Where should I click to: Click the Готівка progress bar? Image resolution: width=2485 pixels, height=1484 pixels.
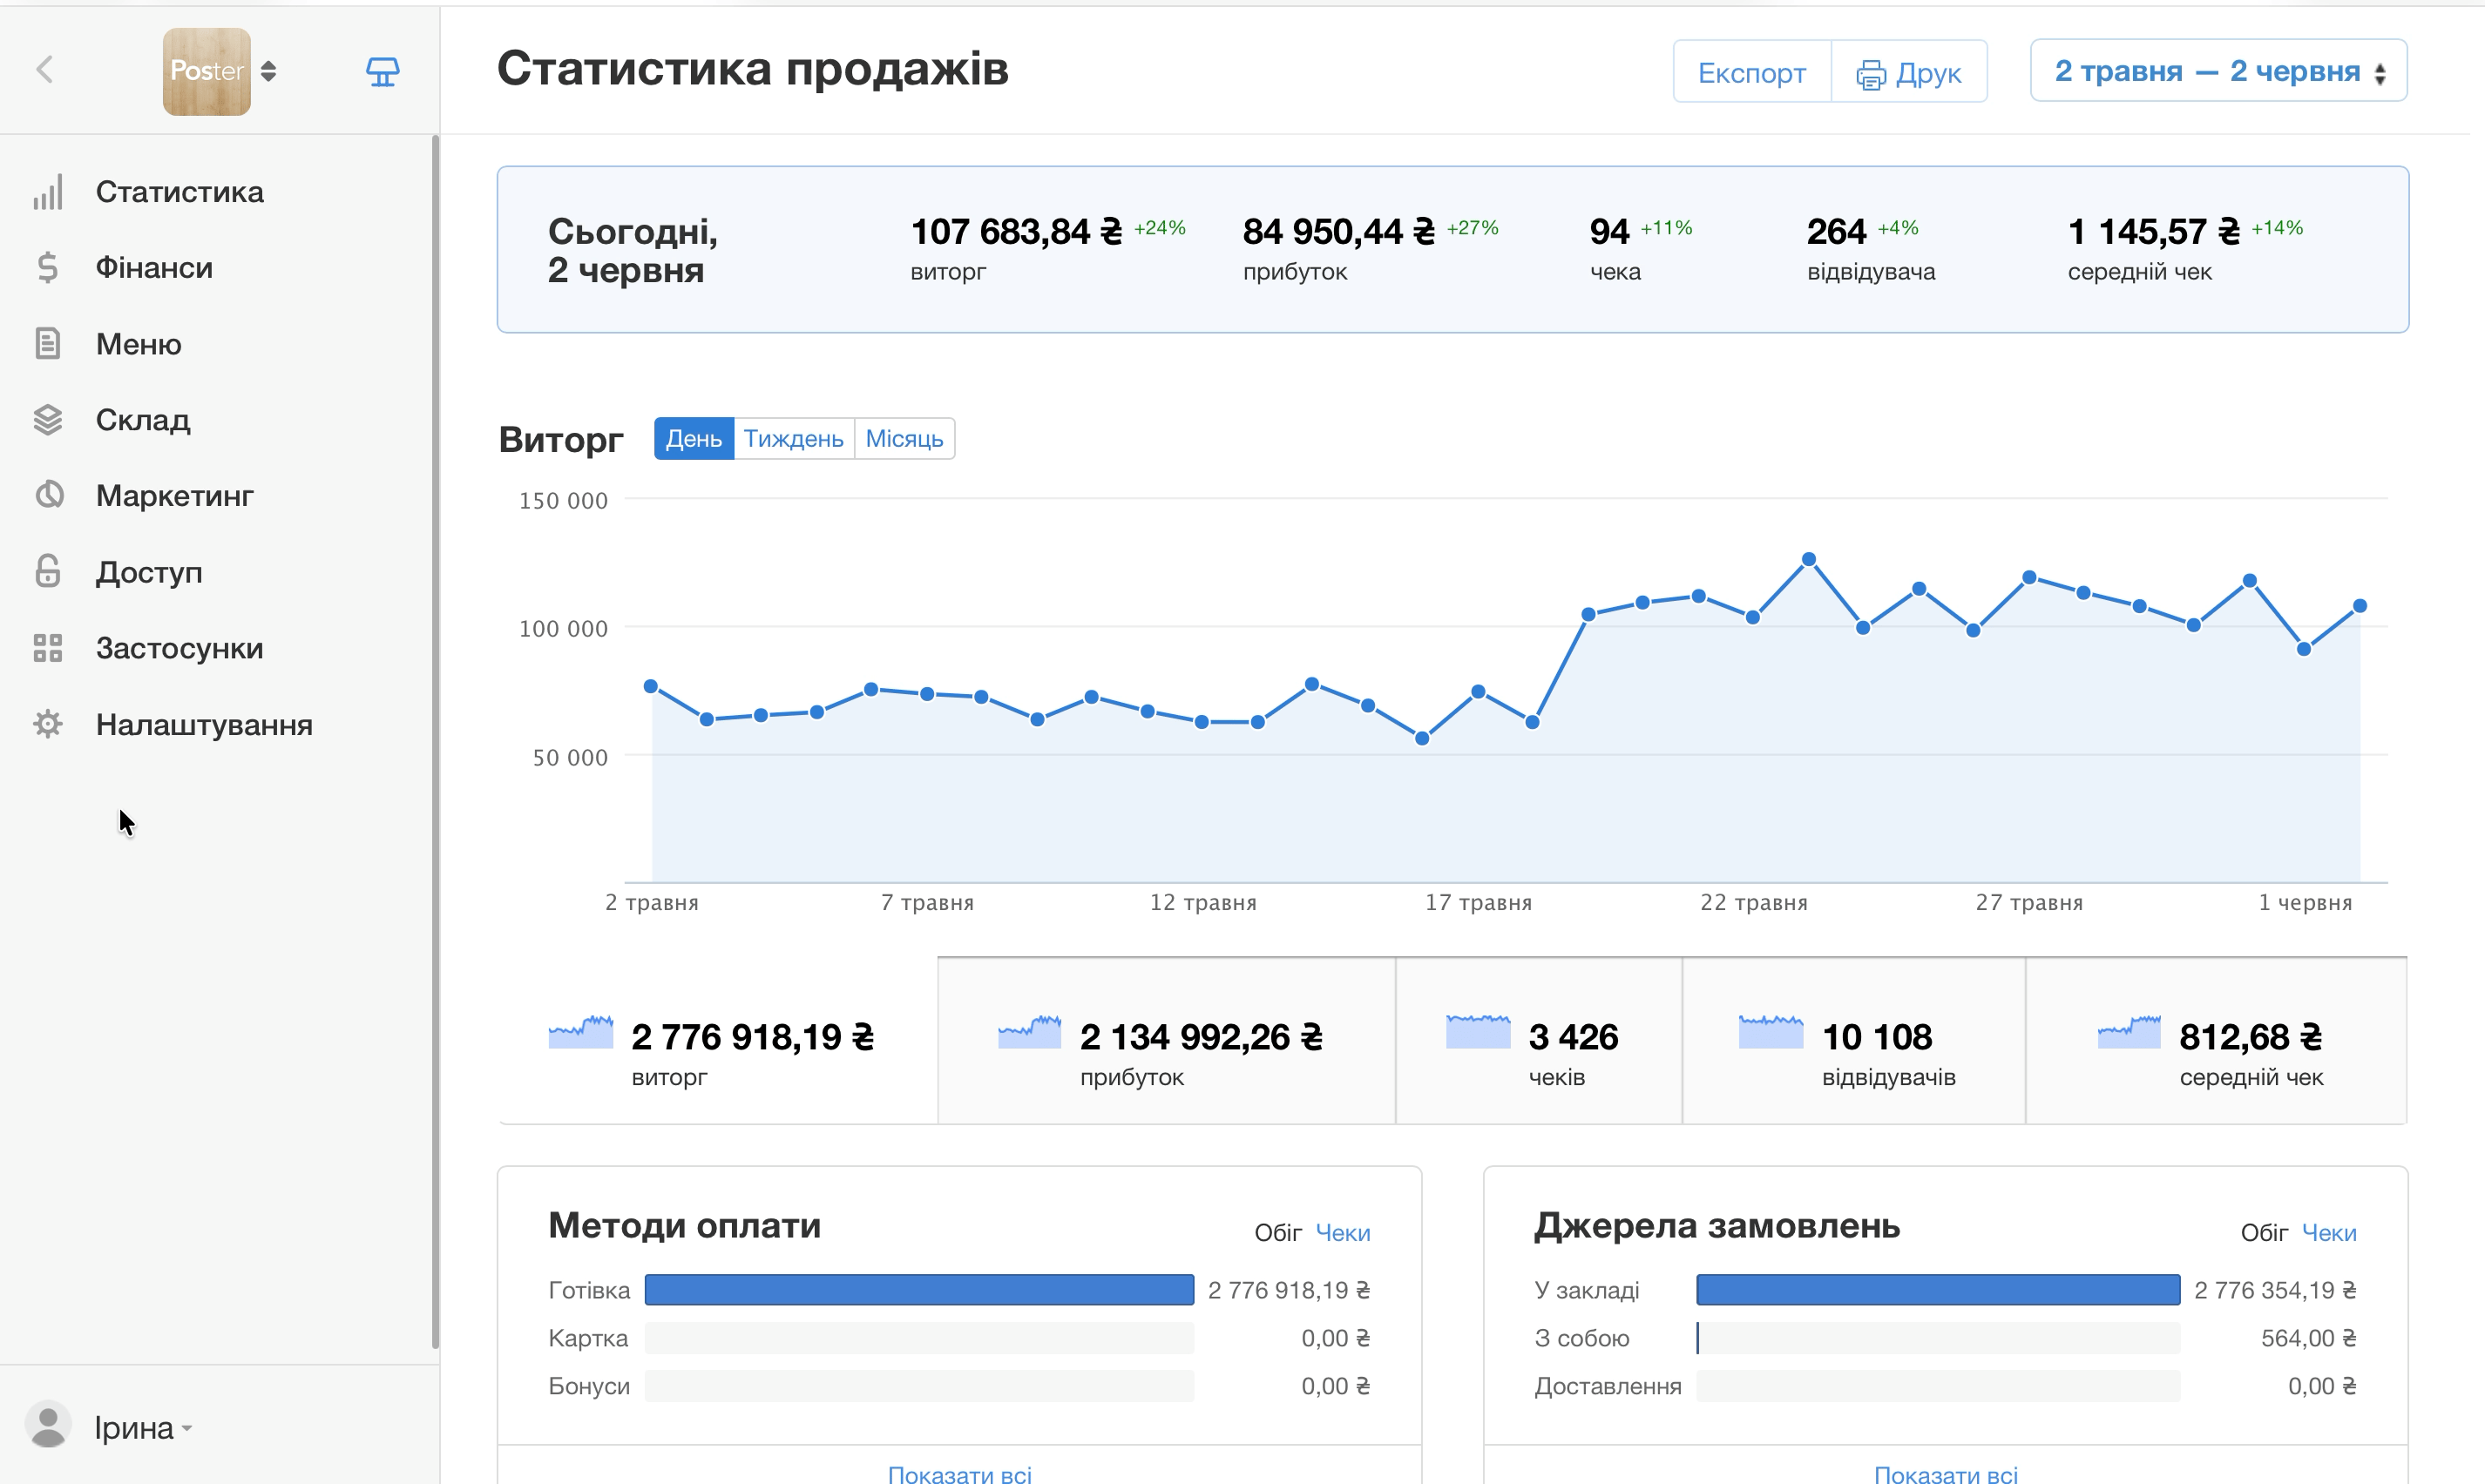pyautogui.click(x=919, y=1290)
